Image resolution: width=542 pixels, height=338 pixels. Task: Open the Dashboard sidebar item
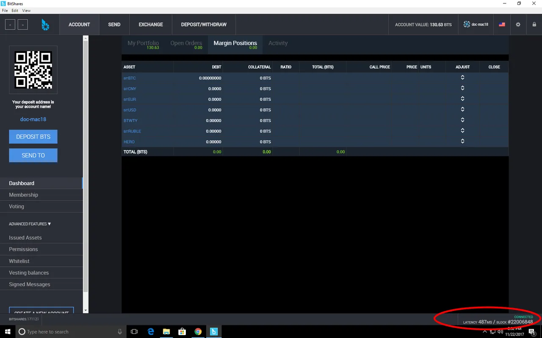[41, 183]
